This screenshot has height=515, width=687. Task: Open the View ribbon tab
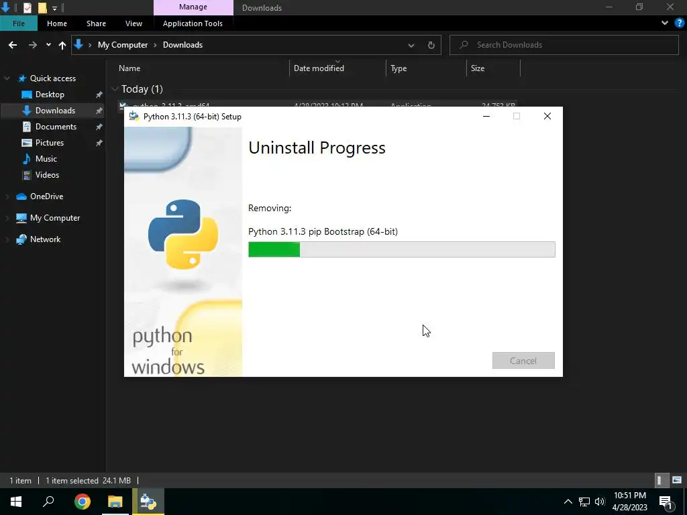click(x=134, y=23)
